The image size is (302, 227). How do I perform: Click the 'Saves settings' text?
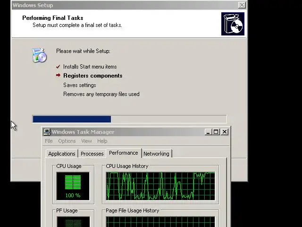pos(80,85)
